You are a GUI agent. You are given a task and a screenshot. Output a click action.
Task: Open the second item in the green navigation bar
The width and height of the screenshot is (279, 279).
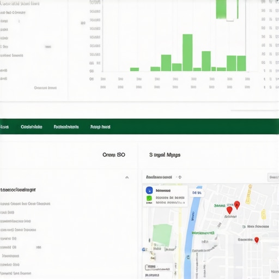coord(32,127)
